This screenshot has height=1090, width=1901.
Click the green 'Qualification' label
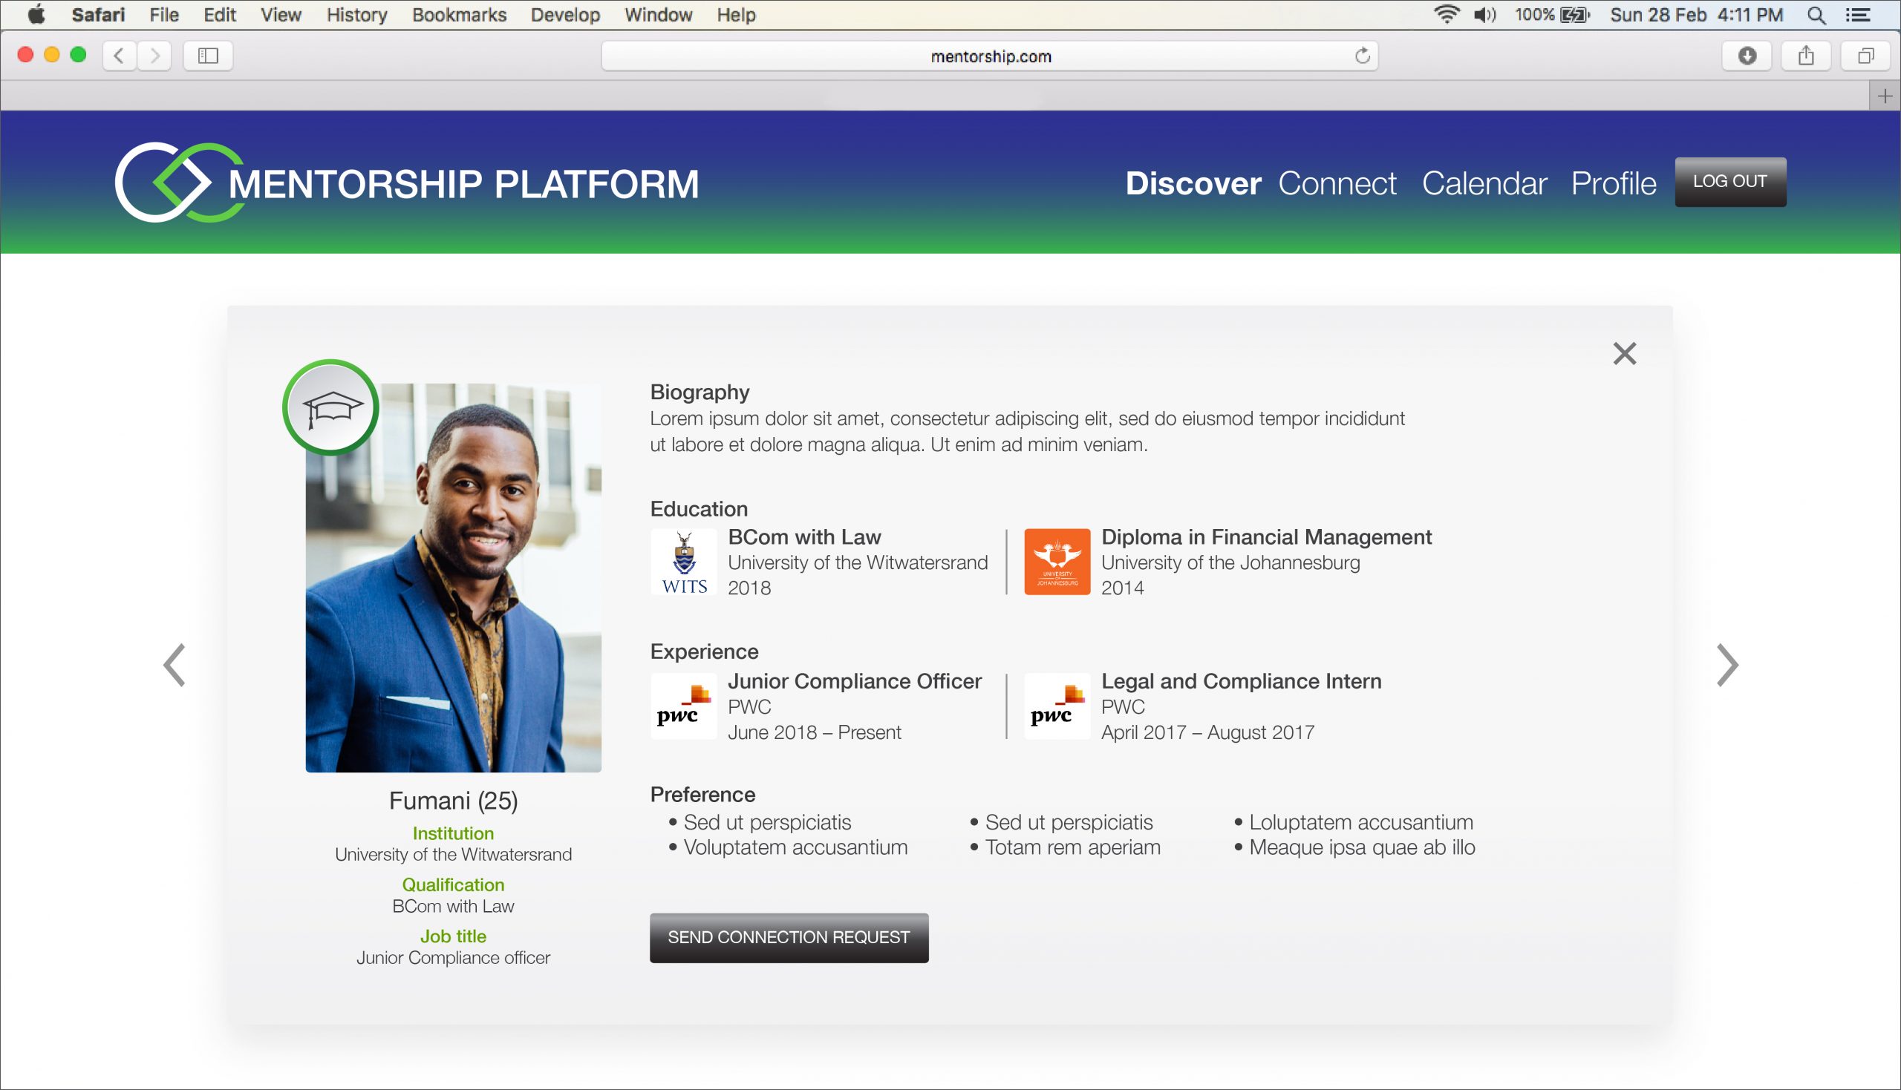point(453,884)
